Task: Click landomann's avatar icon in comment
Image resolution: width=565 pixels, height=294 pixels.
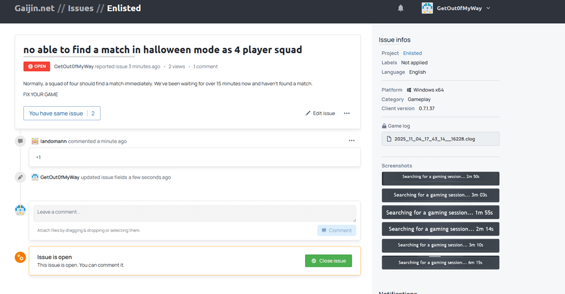Action: coord(35,141)
